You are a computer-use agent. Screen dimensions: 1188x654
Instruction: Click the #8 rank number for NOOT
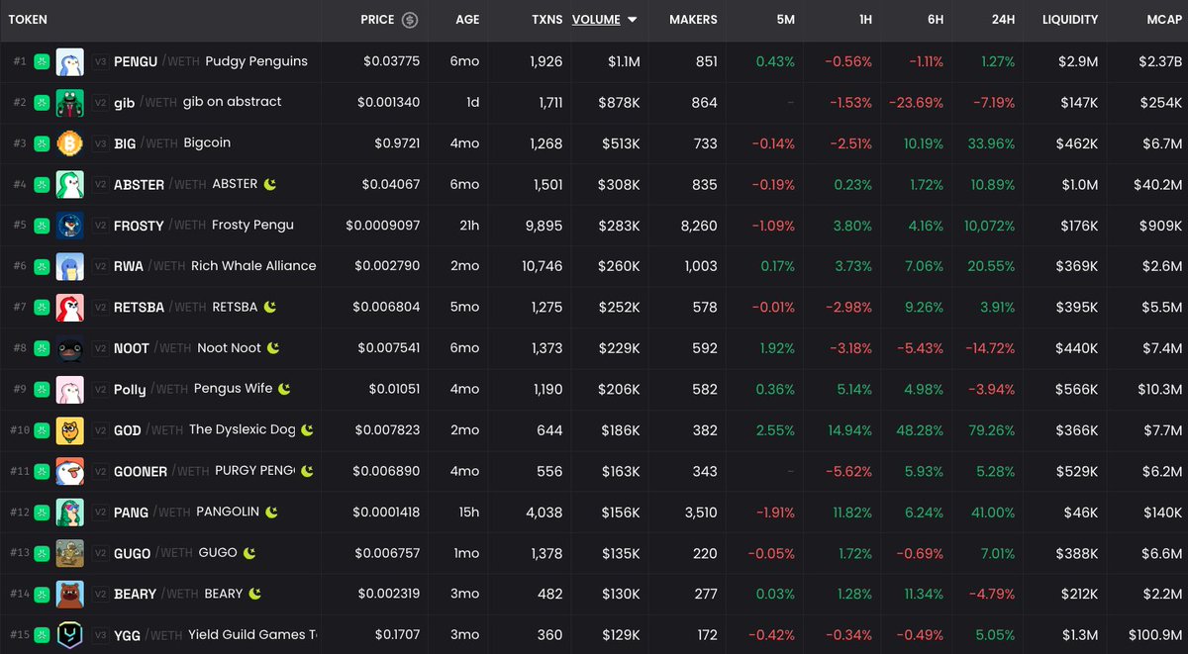(20, 348)
